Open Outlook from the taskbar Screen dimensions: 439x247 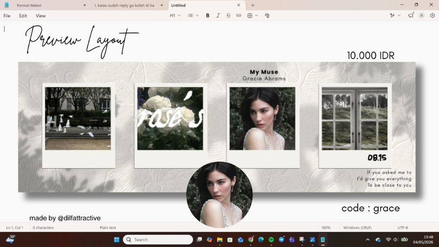click(x=240, y=240)
